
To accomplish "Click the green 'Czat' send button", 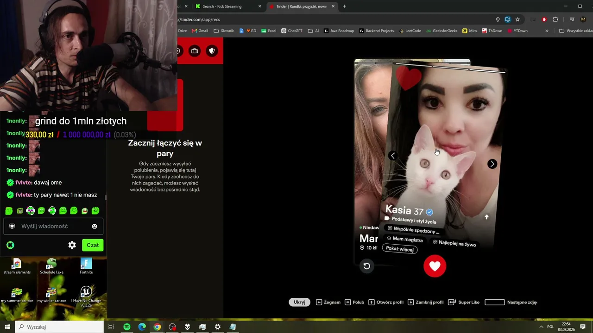I will pyautogui.click(x=93, y=245).
